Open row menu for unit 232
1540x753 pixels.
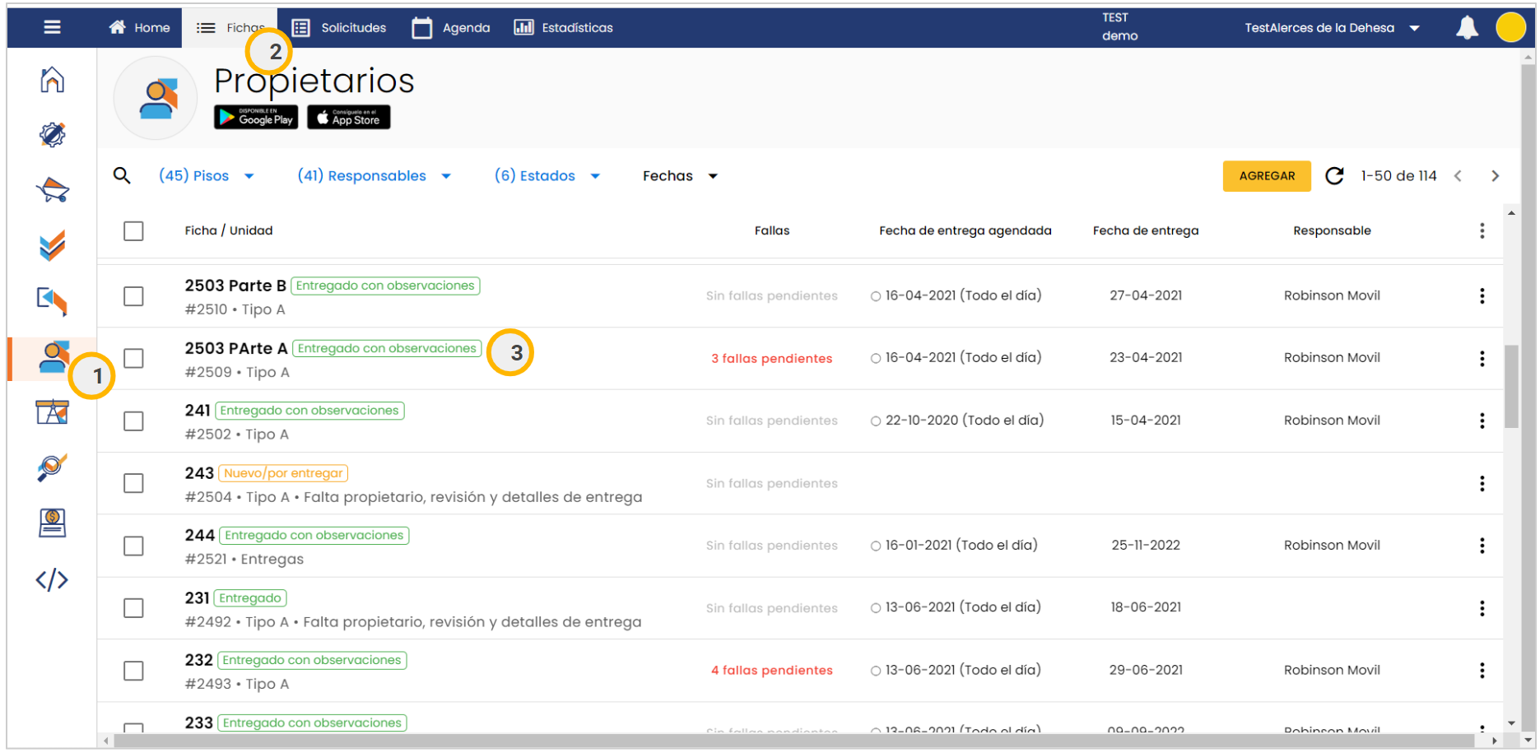pyautogui.click(x=1482, y=671)
